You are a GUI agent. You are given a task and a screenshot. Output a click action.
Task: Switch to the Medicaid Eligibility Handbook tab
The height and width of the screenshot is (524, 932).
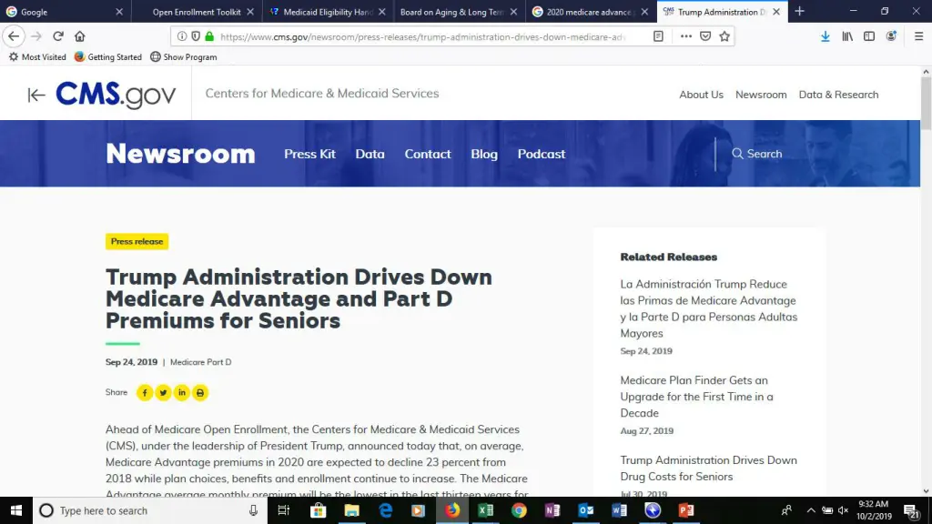(328, 11)
